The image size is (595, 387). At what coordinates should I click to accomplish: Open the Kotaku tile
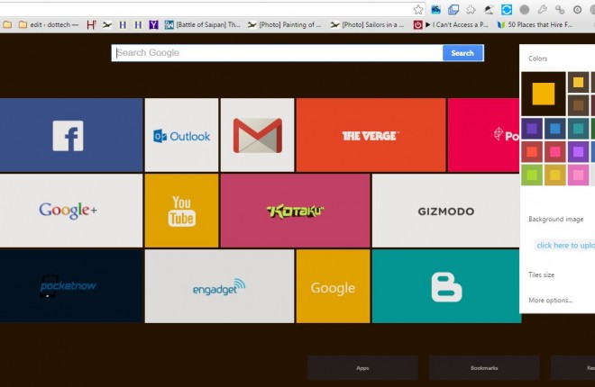295,211
